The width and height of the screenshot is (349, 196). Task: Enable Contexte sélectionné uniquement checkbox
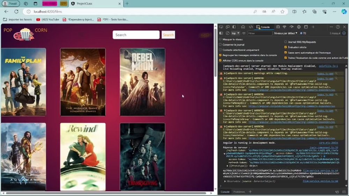tap(220, 50)
